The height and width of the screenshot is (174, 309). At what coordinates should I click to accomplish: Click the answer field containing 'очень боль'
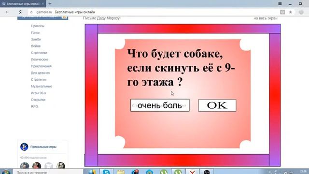(x=160, y=105)
